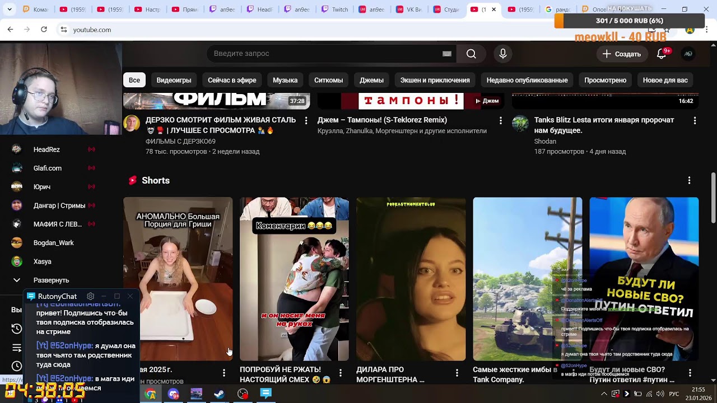
Task: Select the Джемы filter chip
Action: 371,80
